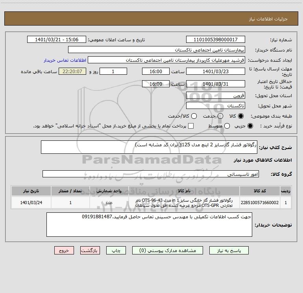The image size is (303, 293).
Task: Click the price validity hour 16:00 field
Action: click(x=156, y=84)
